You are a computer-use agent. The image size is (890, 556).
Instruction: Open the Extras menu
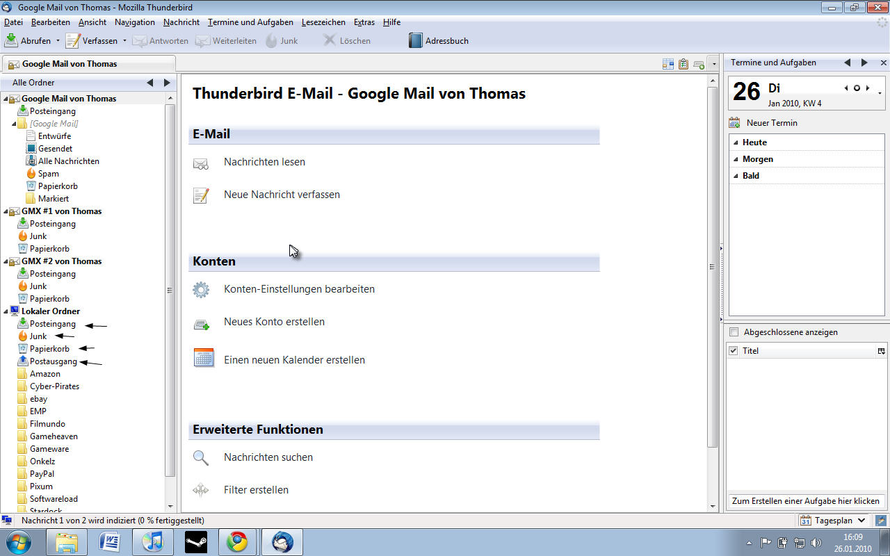tap(364, 22)
